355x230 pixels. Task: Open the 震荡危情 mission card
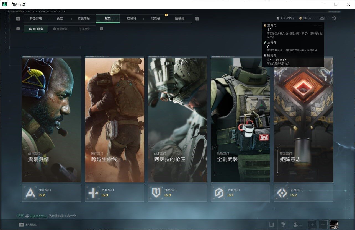[52, 120]
